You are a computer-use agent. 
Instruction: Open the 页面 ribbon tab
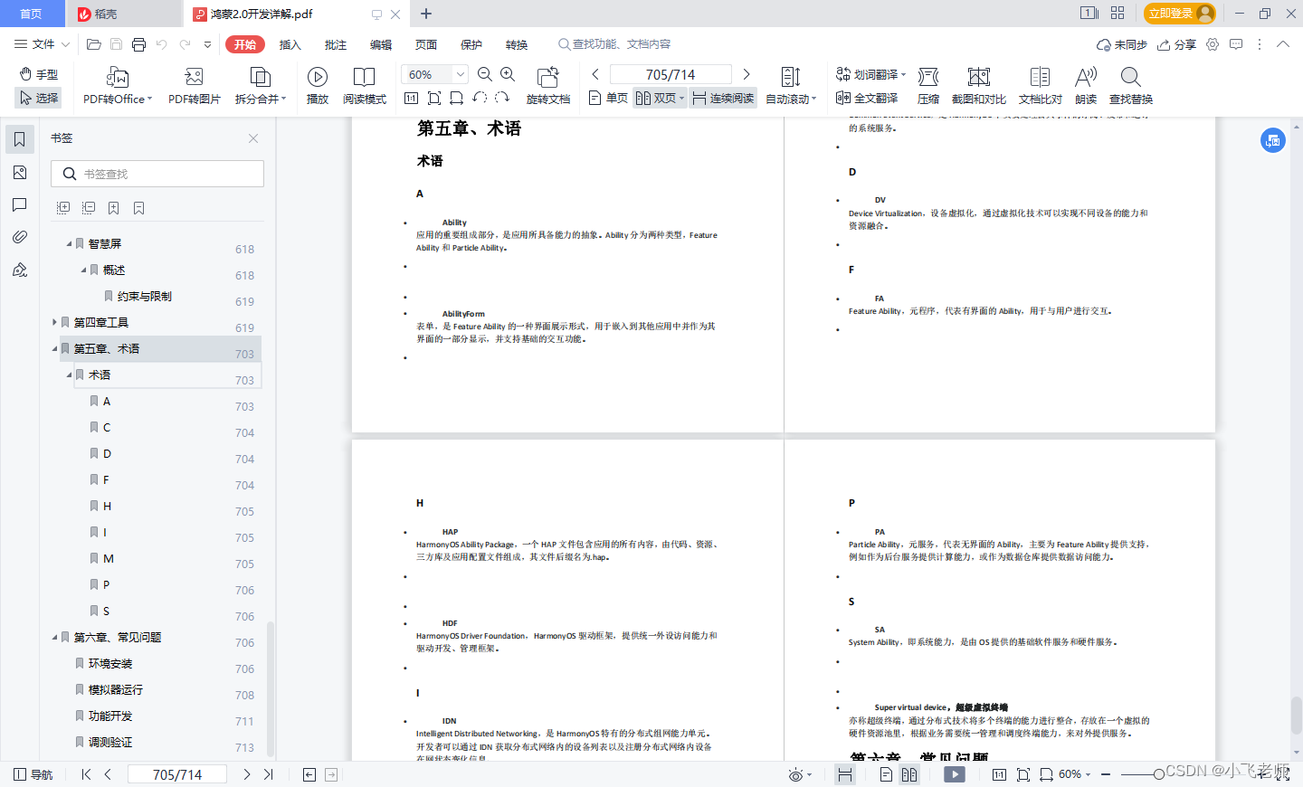425,44
